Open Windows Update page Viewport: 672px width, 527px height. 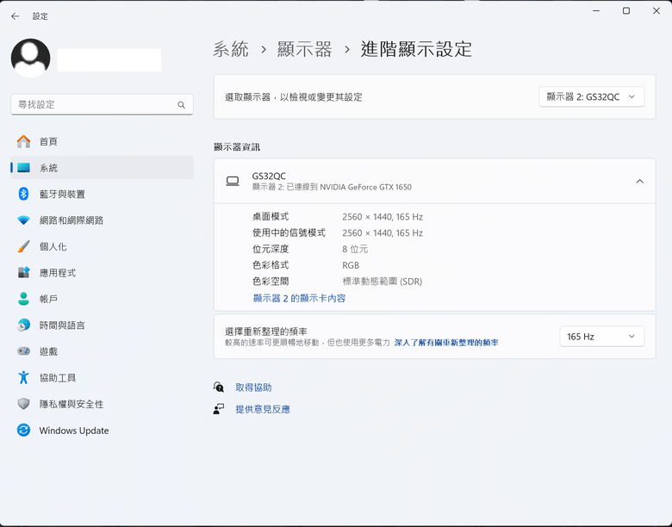(102, 431)
